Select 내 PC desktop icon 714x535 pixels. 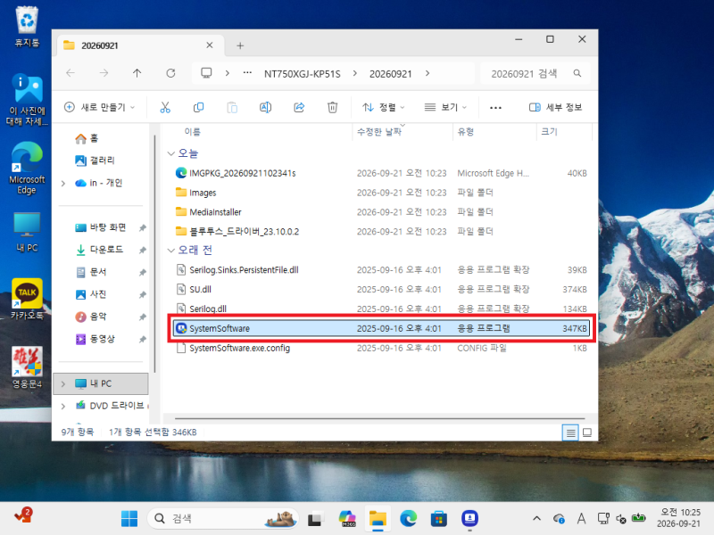(x=27, y=232)
